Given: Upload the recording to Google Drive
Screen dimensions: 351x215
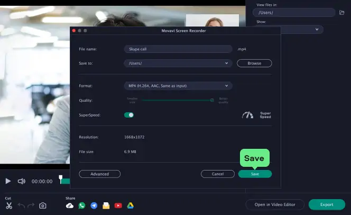Looking at the screenshot, I should click(130, 205).
